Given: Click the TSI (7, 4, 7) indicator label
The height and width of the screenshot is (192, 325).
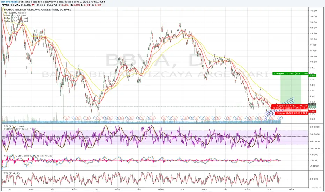Looking at the screenshot, I should (12, 173).
